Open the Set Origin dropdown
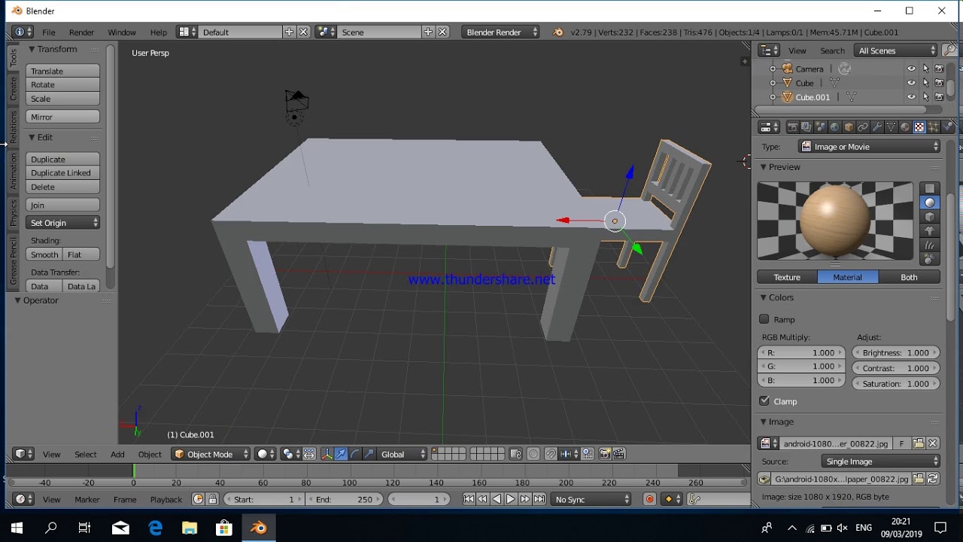 coord(63,223)
